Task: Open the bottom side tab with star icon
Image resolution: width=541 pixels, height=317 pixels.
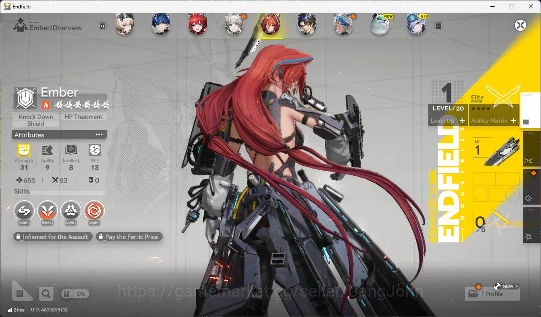Action: [x=532, y=224]
